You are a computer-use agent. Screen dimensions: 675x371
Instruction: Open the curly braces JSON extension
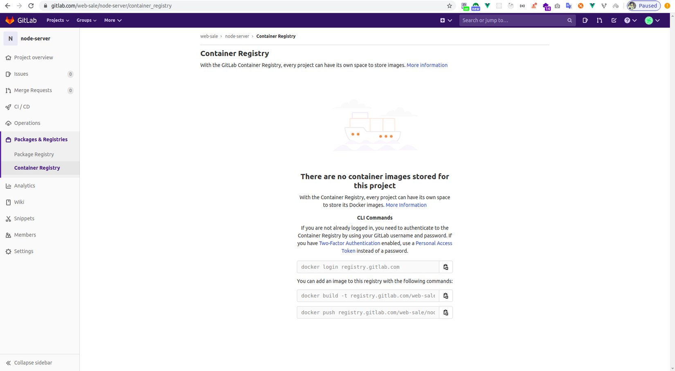pos(522,6)
